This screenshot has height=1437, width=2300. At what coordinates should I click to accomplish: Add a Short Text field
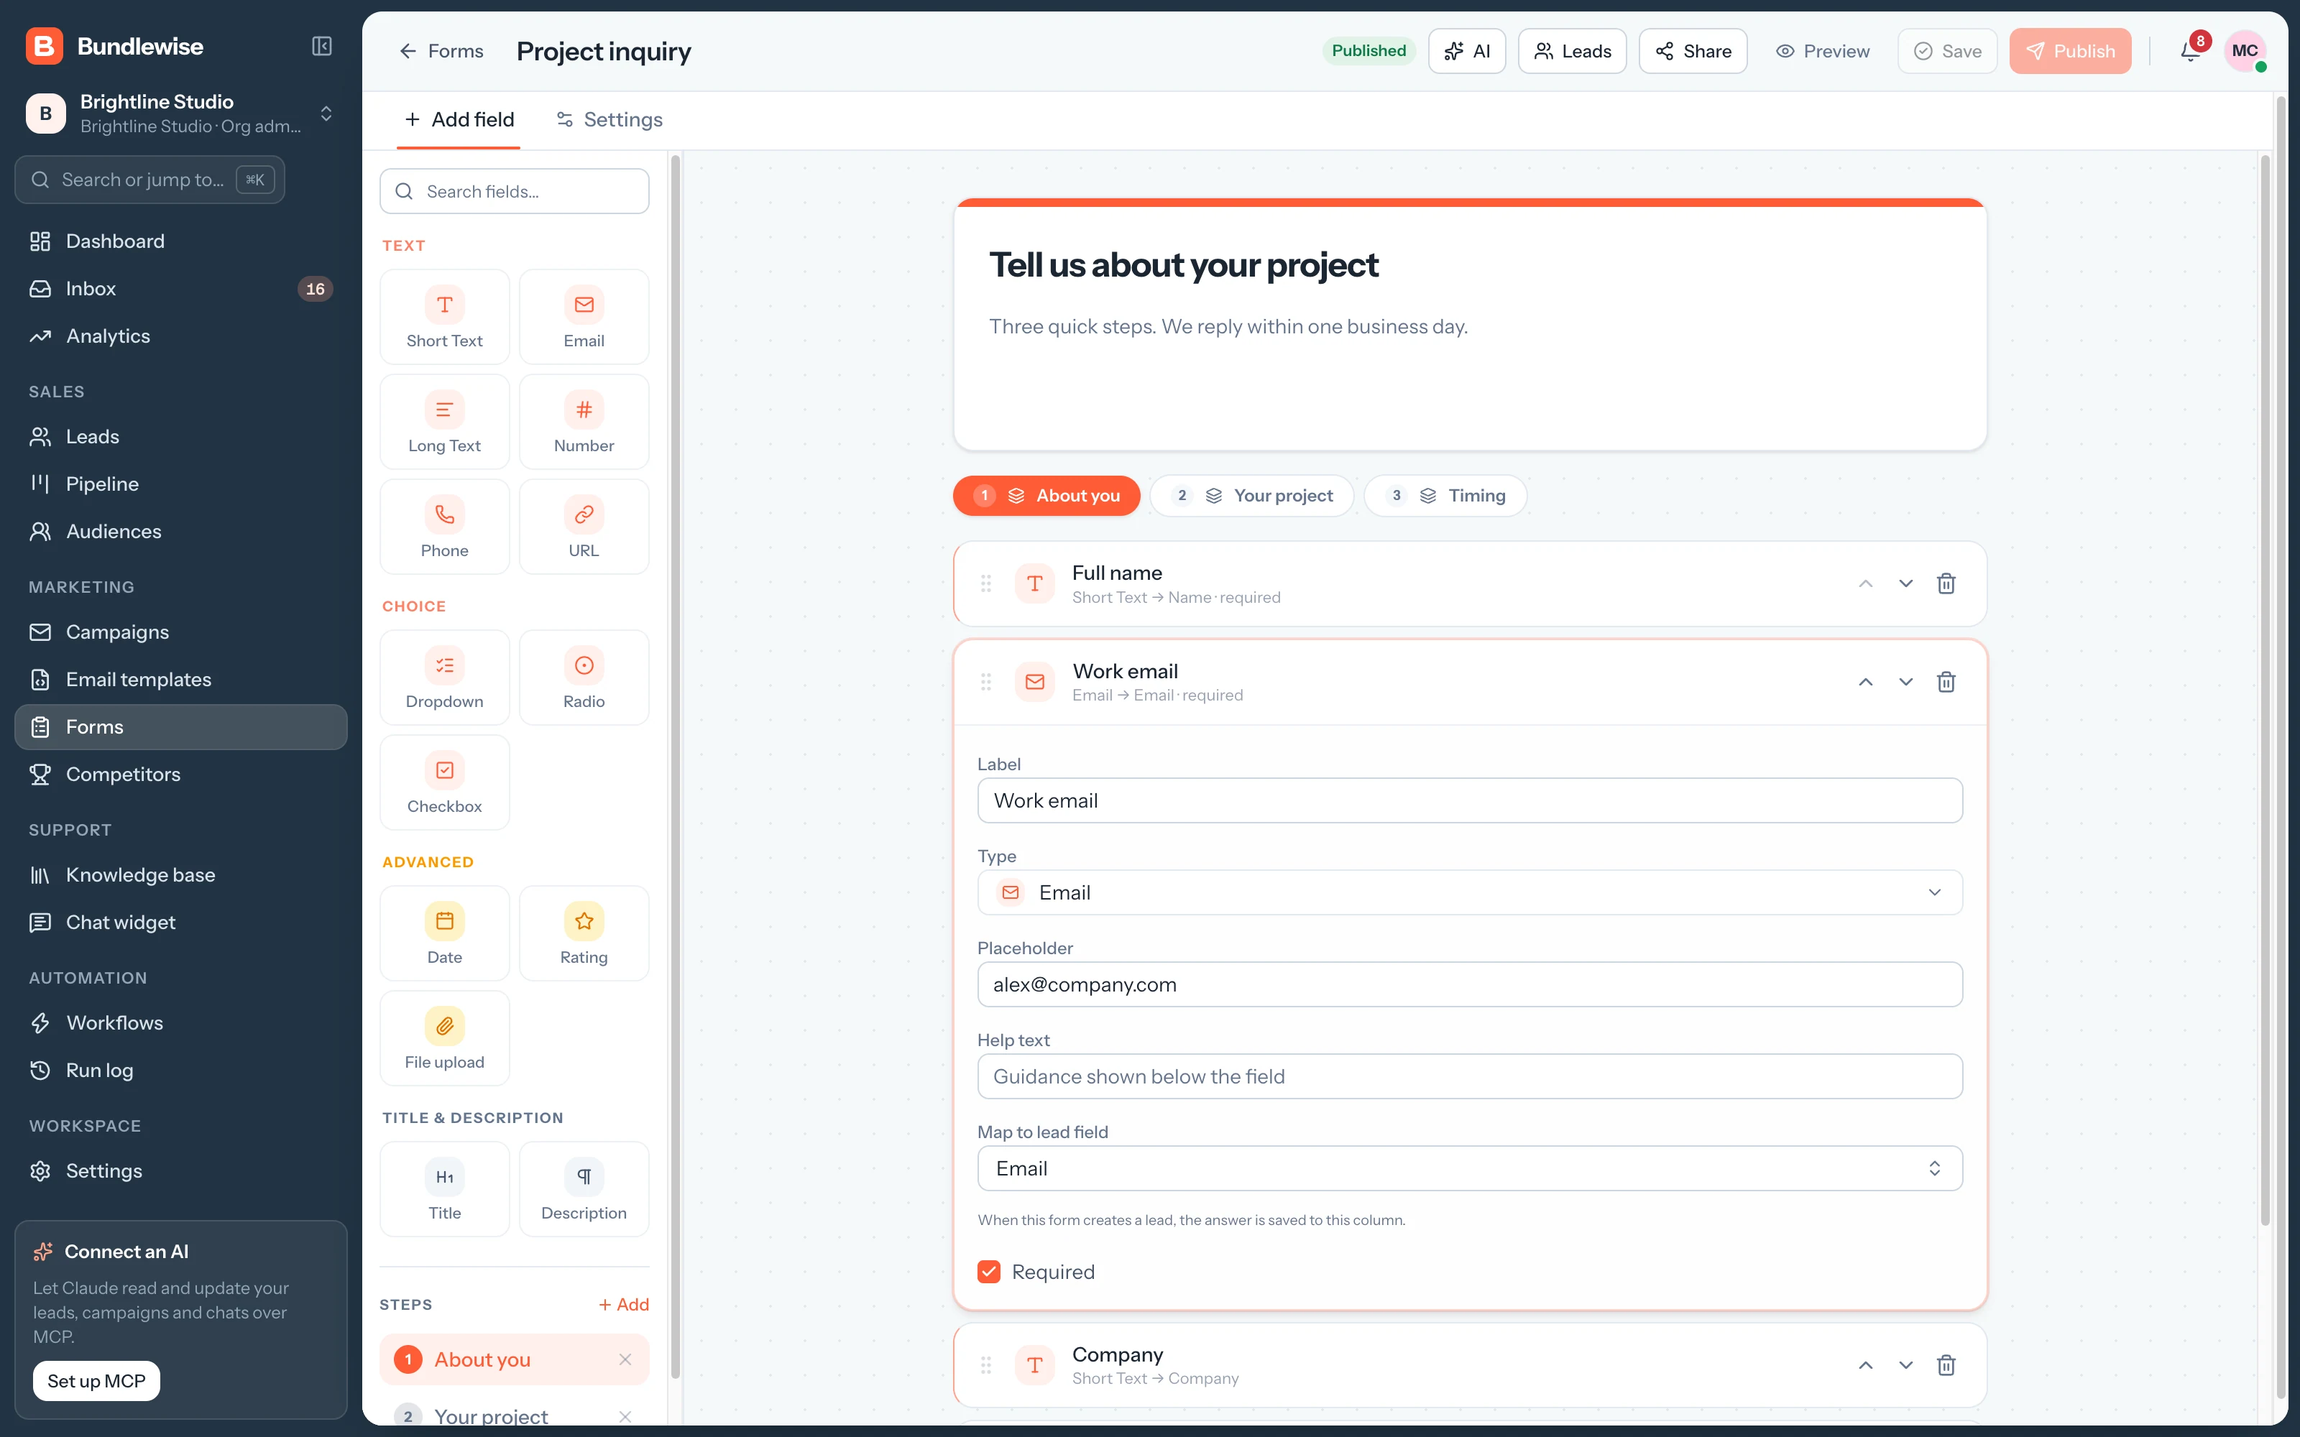click(445, 318)
